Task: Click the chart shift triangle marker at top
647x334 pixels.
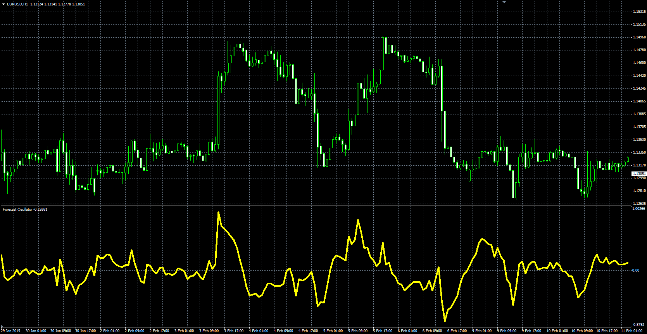Action: 504,2
